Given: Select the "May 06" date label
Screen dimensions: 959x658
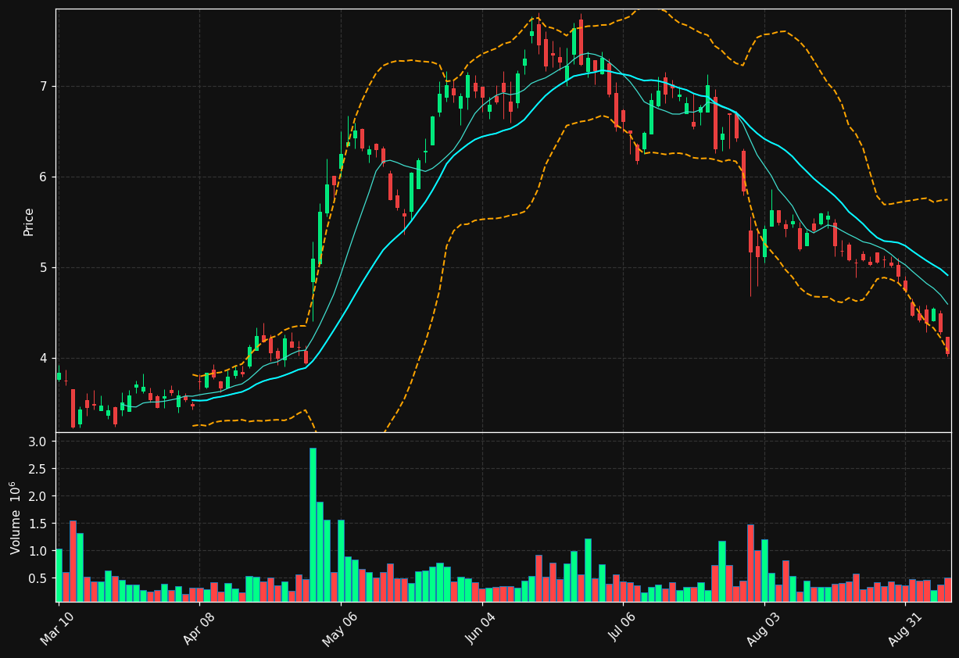Looking at the screenshot, I should (339, 628).
